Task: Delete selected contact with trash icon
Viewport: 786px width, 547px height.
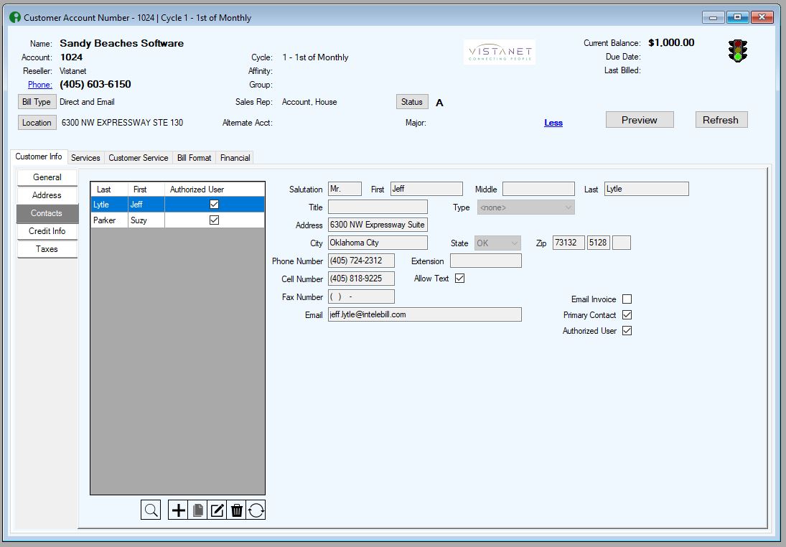Action: tap(237, 510)
